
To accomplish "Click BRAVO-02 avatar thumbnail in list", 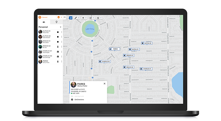I will (40, 47).
